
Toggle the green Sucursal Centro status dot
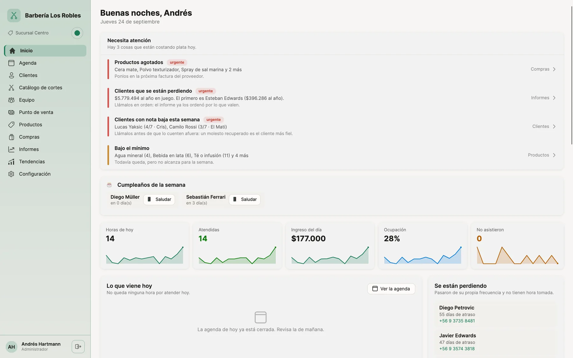tap(77, 33)
